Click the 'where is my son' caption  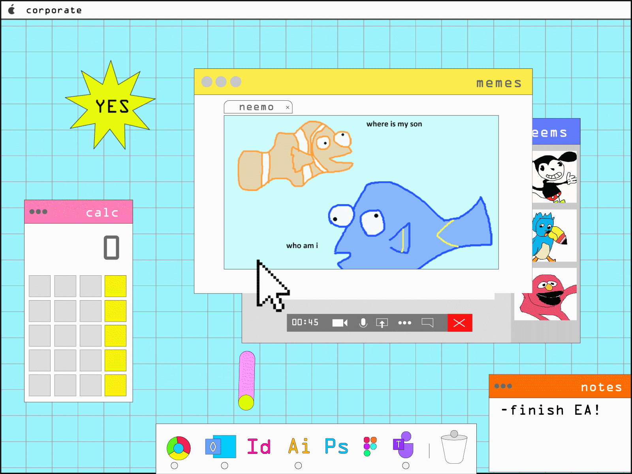point(394,124)
